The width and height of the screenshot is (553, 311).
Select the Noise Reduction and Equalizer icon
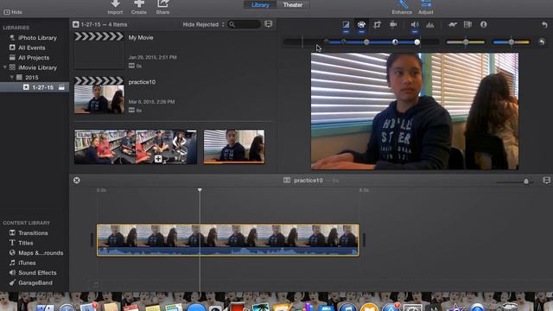point(430,25)
